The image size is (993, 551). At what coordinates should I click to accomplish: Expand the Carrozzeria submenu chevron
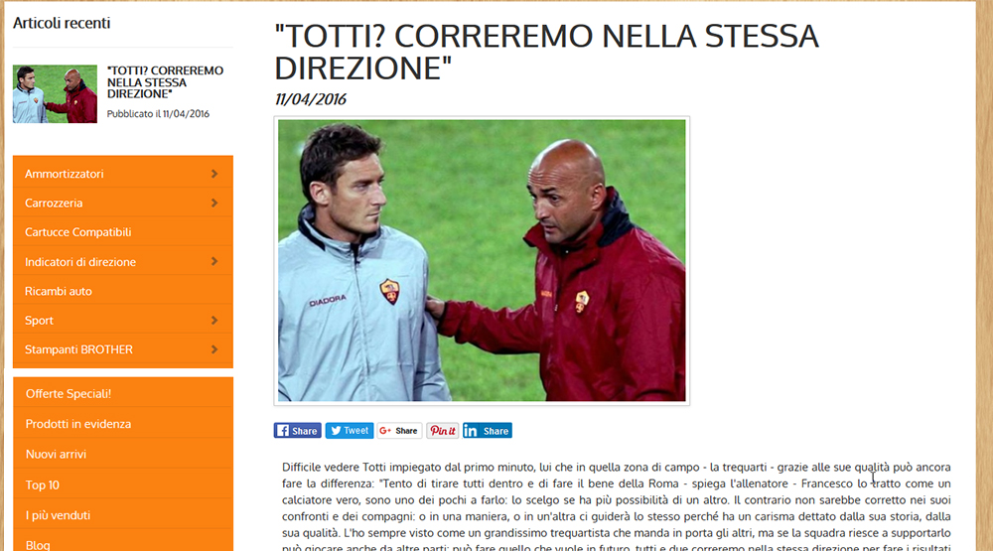(214, 203)
